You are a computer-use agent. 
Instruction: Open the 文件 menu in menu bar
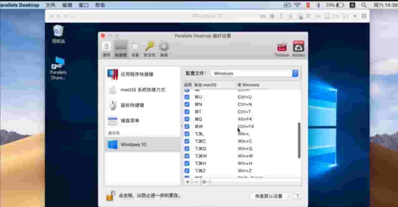tap(50, 5)
